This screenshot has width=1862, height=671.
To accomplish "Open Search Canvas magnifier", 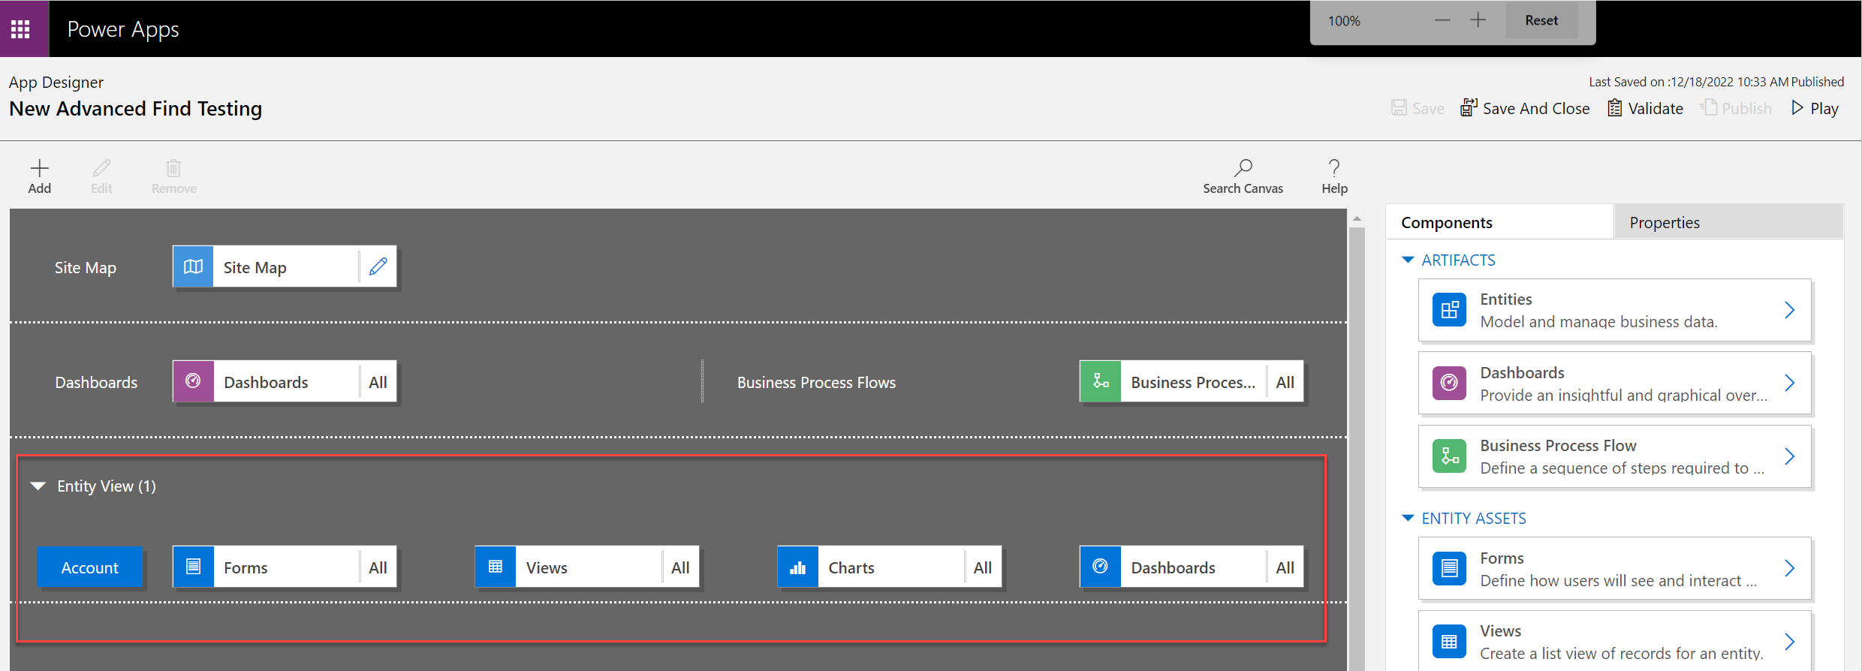I will (x=1243, y=167).
